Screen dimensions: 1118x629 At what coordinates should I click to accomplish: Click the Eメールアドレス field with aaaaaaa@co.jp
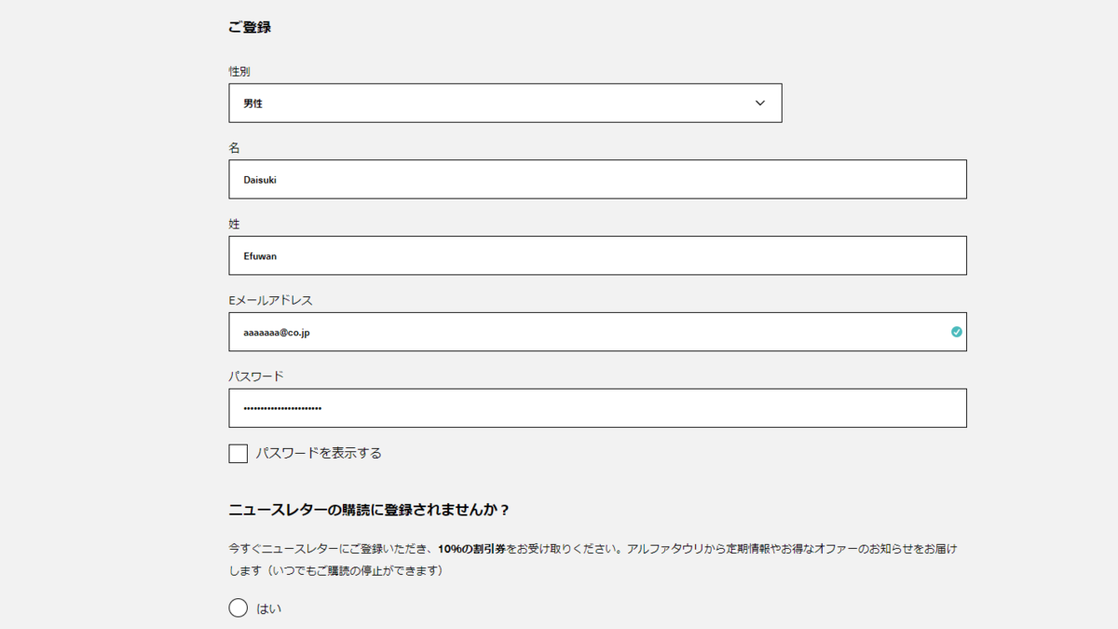pos(597,332)
